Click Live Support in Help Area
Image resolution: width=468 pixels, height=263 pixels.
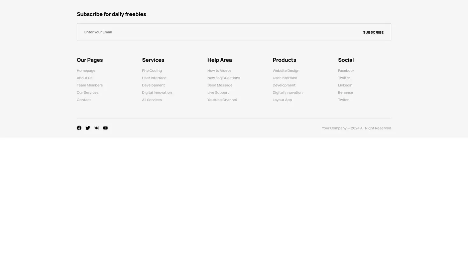coord(218,92)
